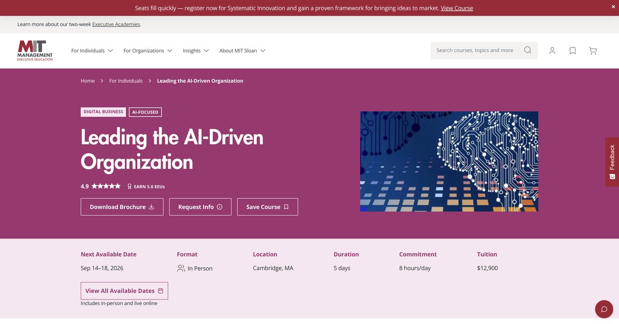Image resolution: width=619 pixels, height=324 pixels.
Task: Click the five-star course rating
Action: click(106, 186)
